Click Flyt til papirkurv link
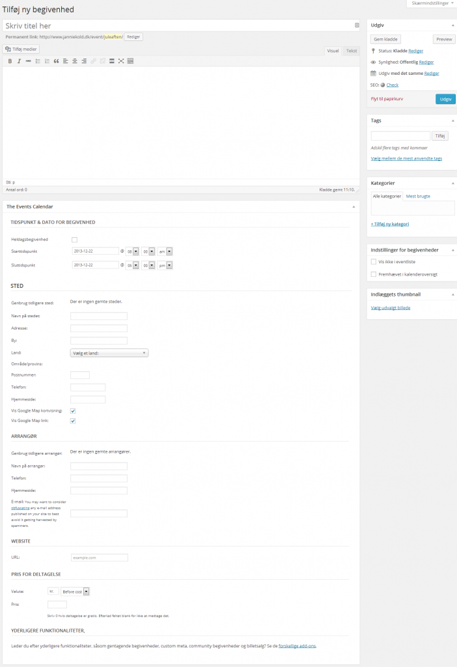The image size is (457, 667). [387, 99]
